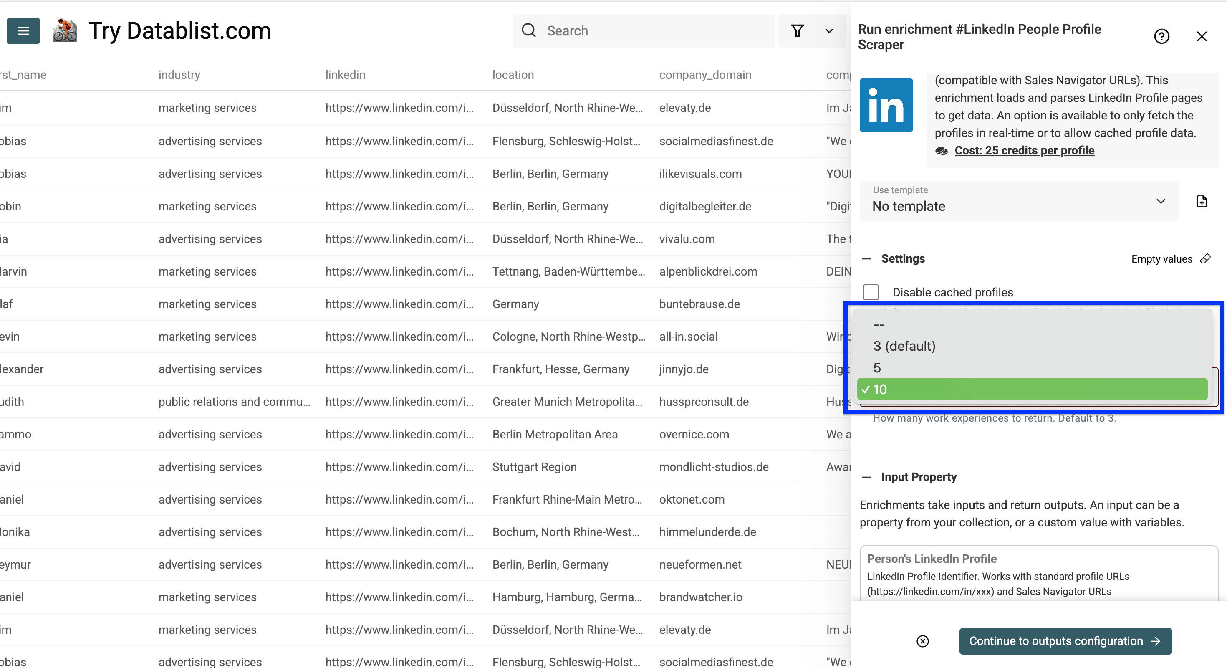Click the filter funnel icon
The height and width of the screenshot is (668, 1227).
[798, 30]
